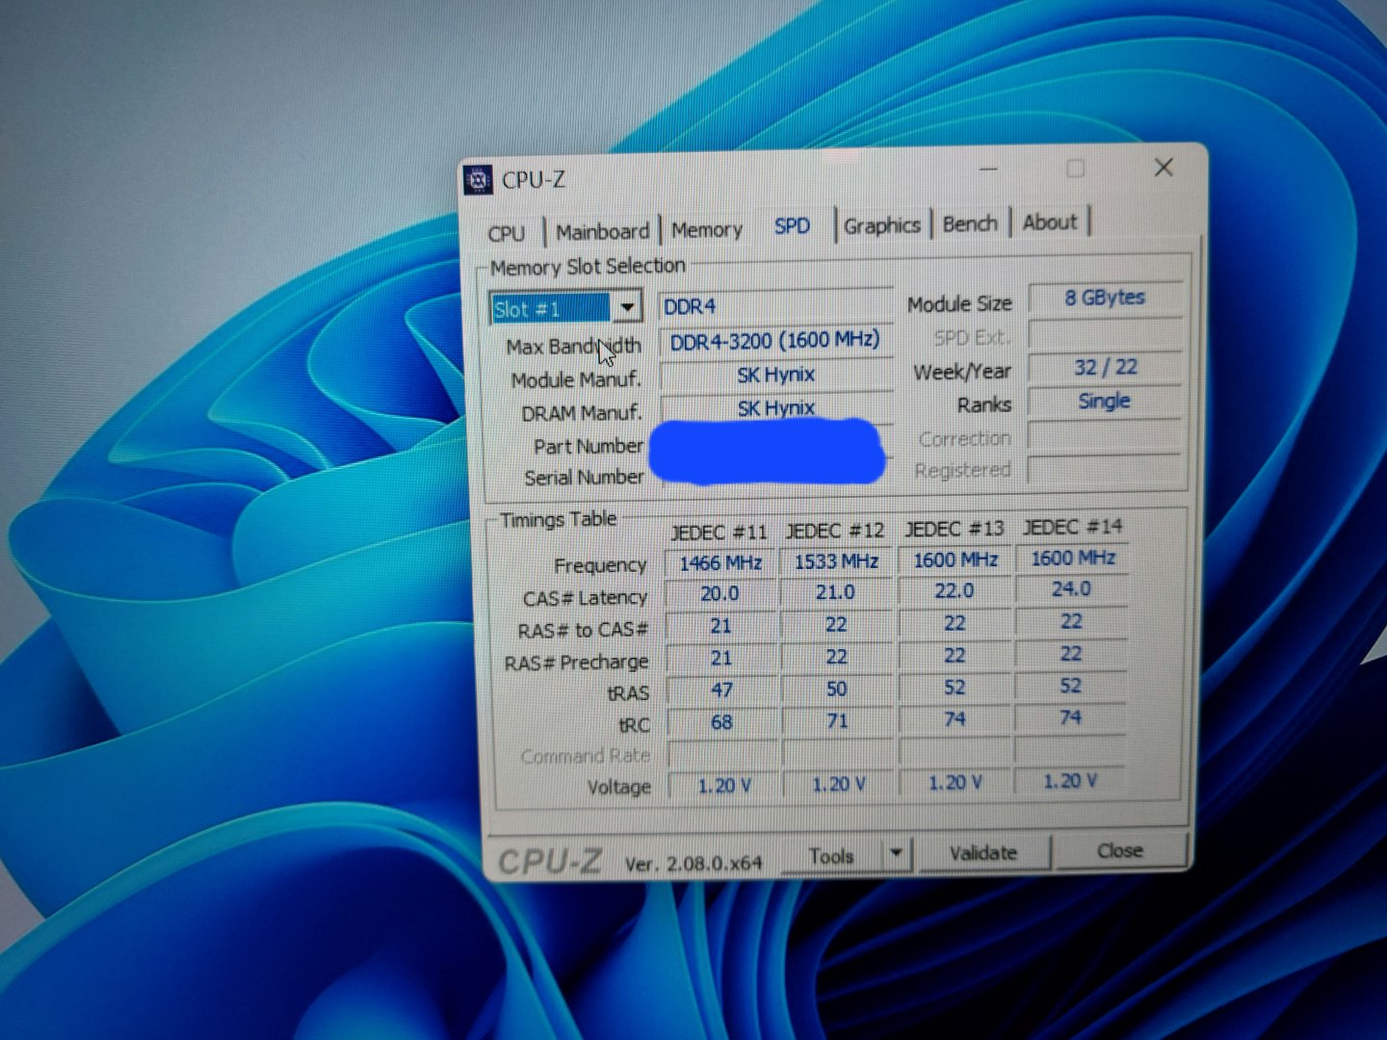Select tRAS value 47

721,690
